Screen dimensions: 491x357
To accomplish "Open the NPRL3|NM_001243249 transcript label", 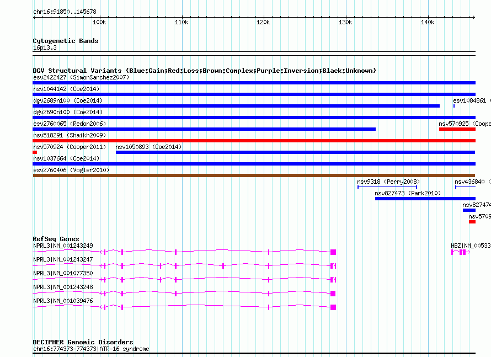I will [63, 246].
